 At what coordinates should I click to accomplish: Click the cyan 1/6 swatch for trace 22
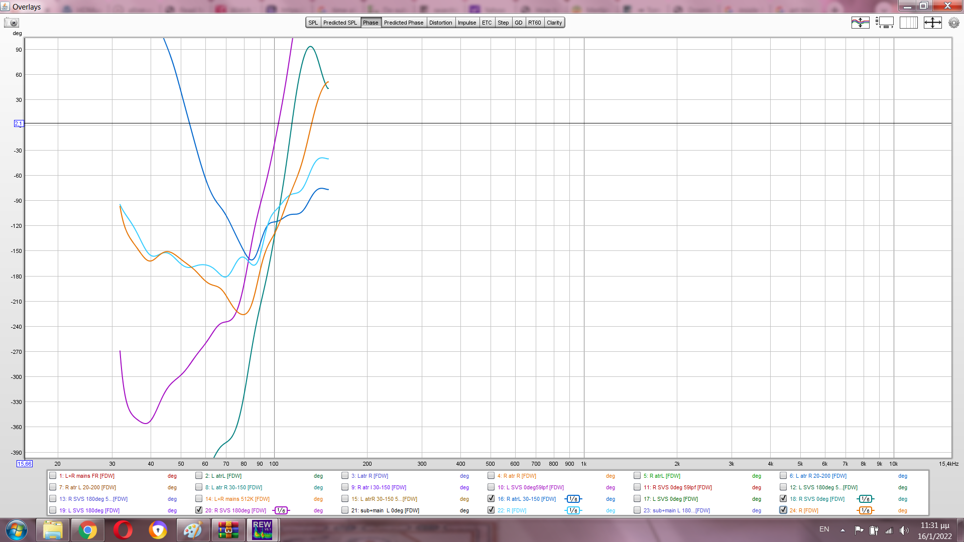[x=573, y=510]
